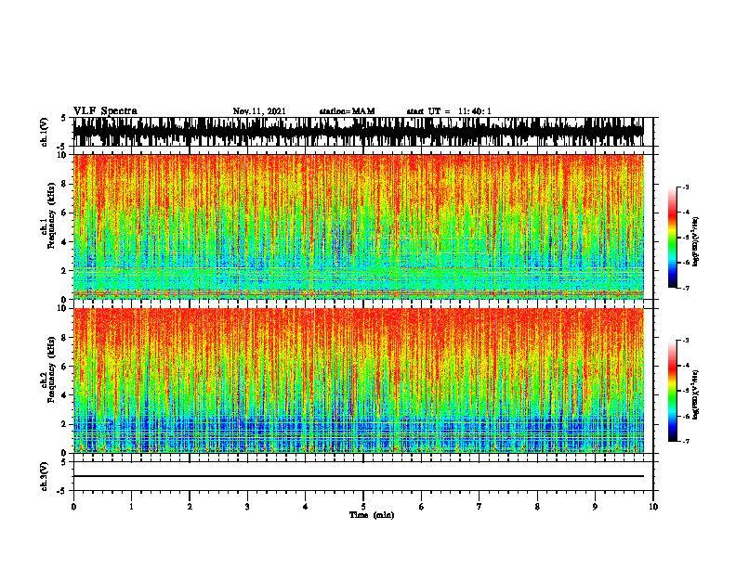The width and height of the screenshot is (736, 568).
Task: Click the '-3' tick on ch.1 color bar
Action: pyautogui.click(x=685, y=187)
